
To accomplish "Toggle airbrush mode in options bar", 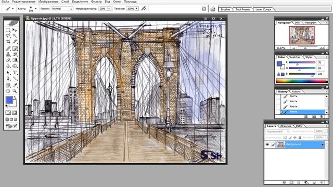I will click(x=144, y=9).
